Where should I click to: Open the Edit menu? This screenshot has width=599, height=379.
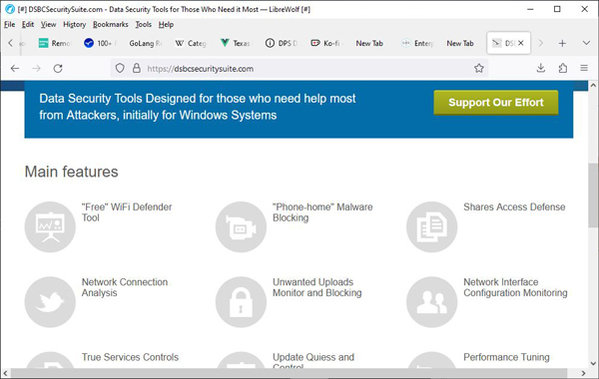pos(28,24)
